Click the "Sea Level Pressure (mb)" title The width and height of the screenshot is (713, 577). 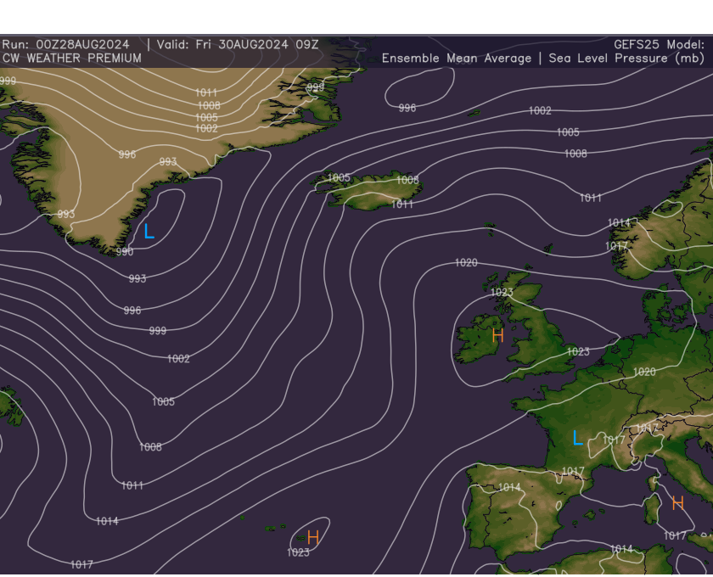click(626, 59)
